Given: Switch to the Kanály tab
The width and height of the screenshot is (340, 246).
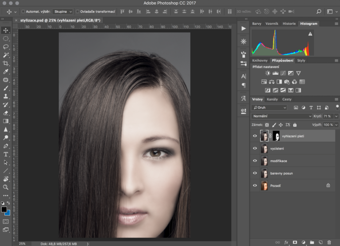Looking at the screenshot, I should (x=272, y=99).
